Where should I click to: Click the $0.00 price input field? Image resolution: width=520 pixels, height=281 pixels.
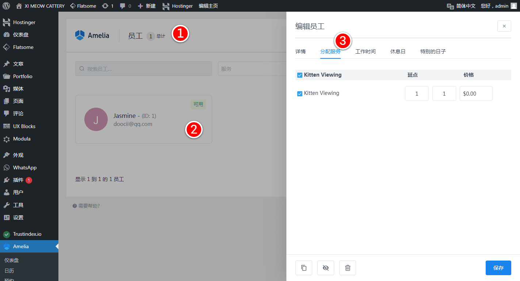[x=476, y=93]
